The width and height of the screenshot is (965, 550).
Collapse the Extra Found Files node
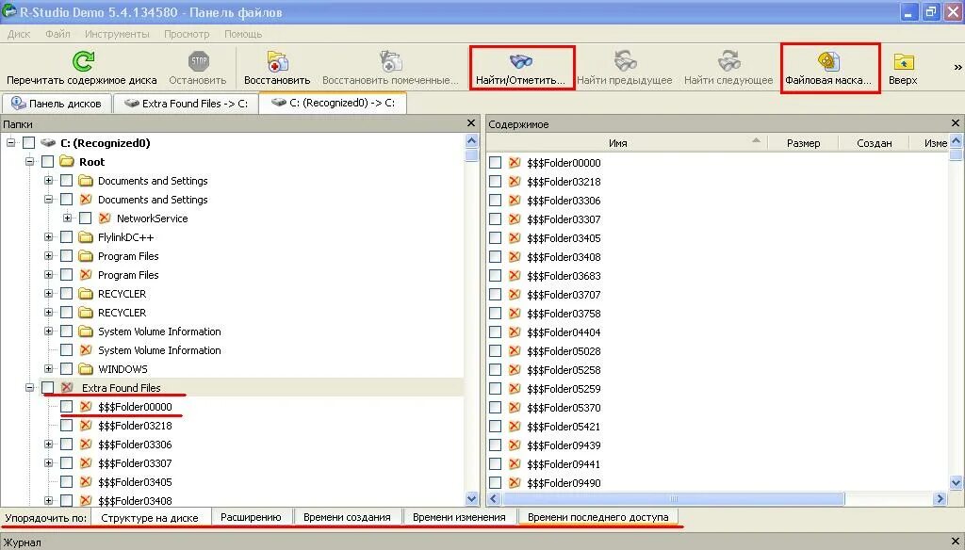tap(29, 388)
